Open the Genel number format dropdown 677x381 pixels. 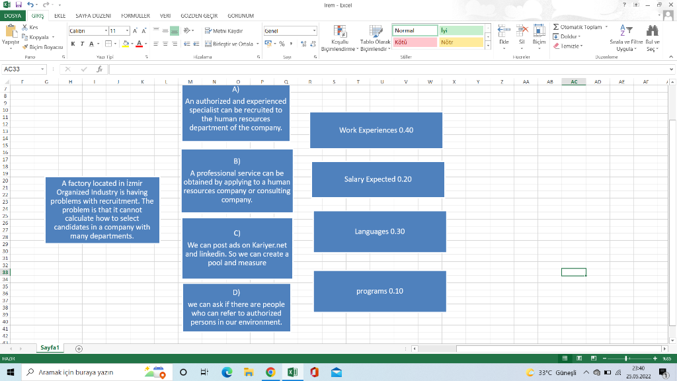pyautogui.click(x=313, y=30)
